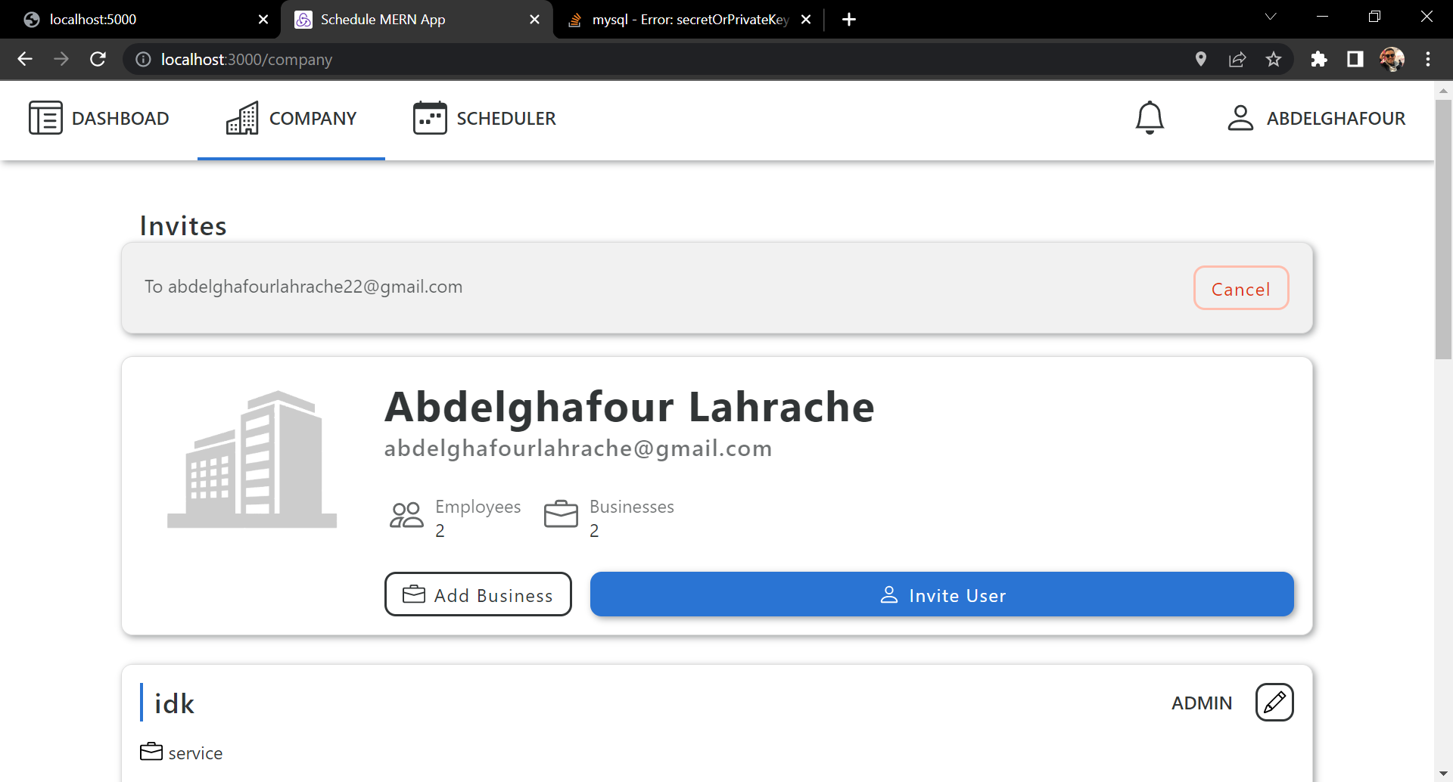Reload the current page
The image size is (1453, 782).
coord(98,59)
